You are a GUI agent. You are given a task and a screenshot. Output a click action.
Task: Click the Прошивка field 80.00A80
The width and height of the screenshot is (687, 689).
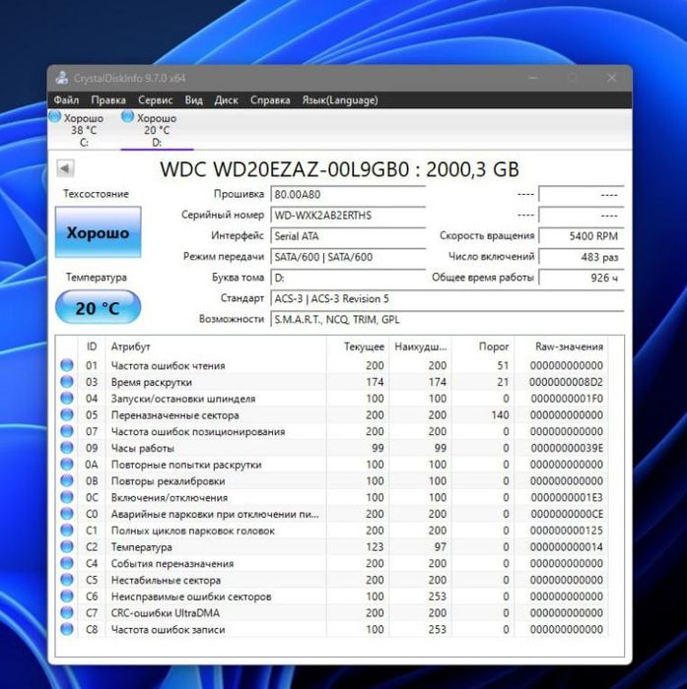(x=348, y=194)
